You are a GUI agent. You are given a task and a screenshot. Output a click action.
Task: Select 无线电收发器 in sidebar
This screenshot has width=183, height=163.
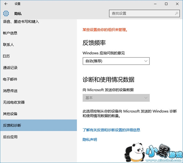click(x=38, y=102)
